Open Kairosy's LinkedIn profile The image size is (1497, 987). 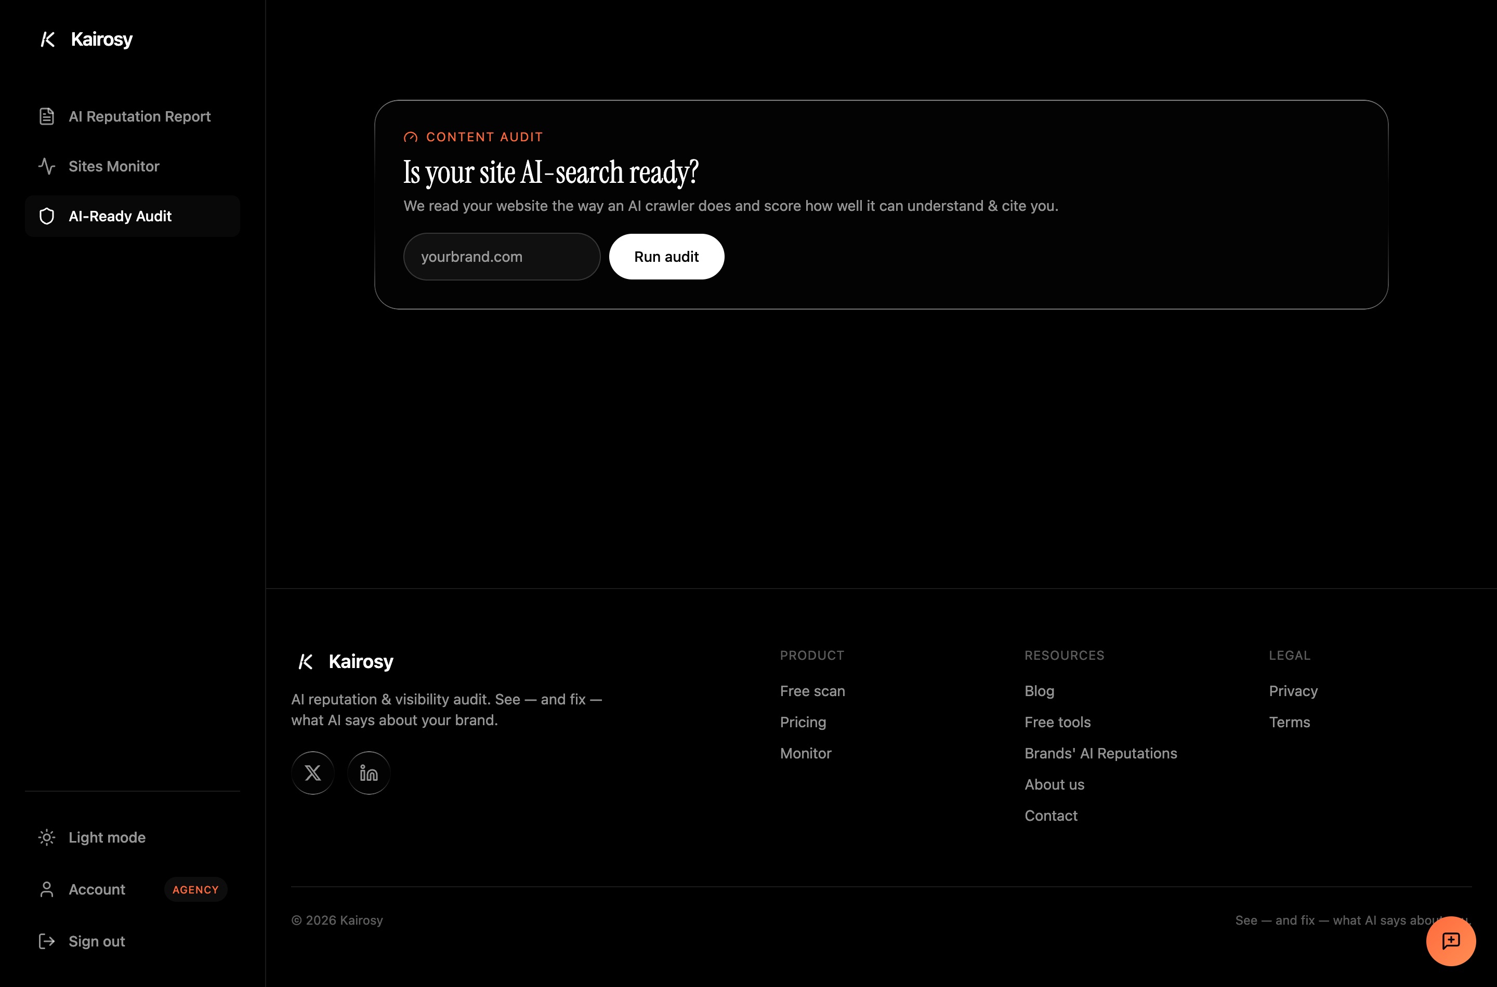(369, 773)
